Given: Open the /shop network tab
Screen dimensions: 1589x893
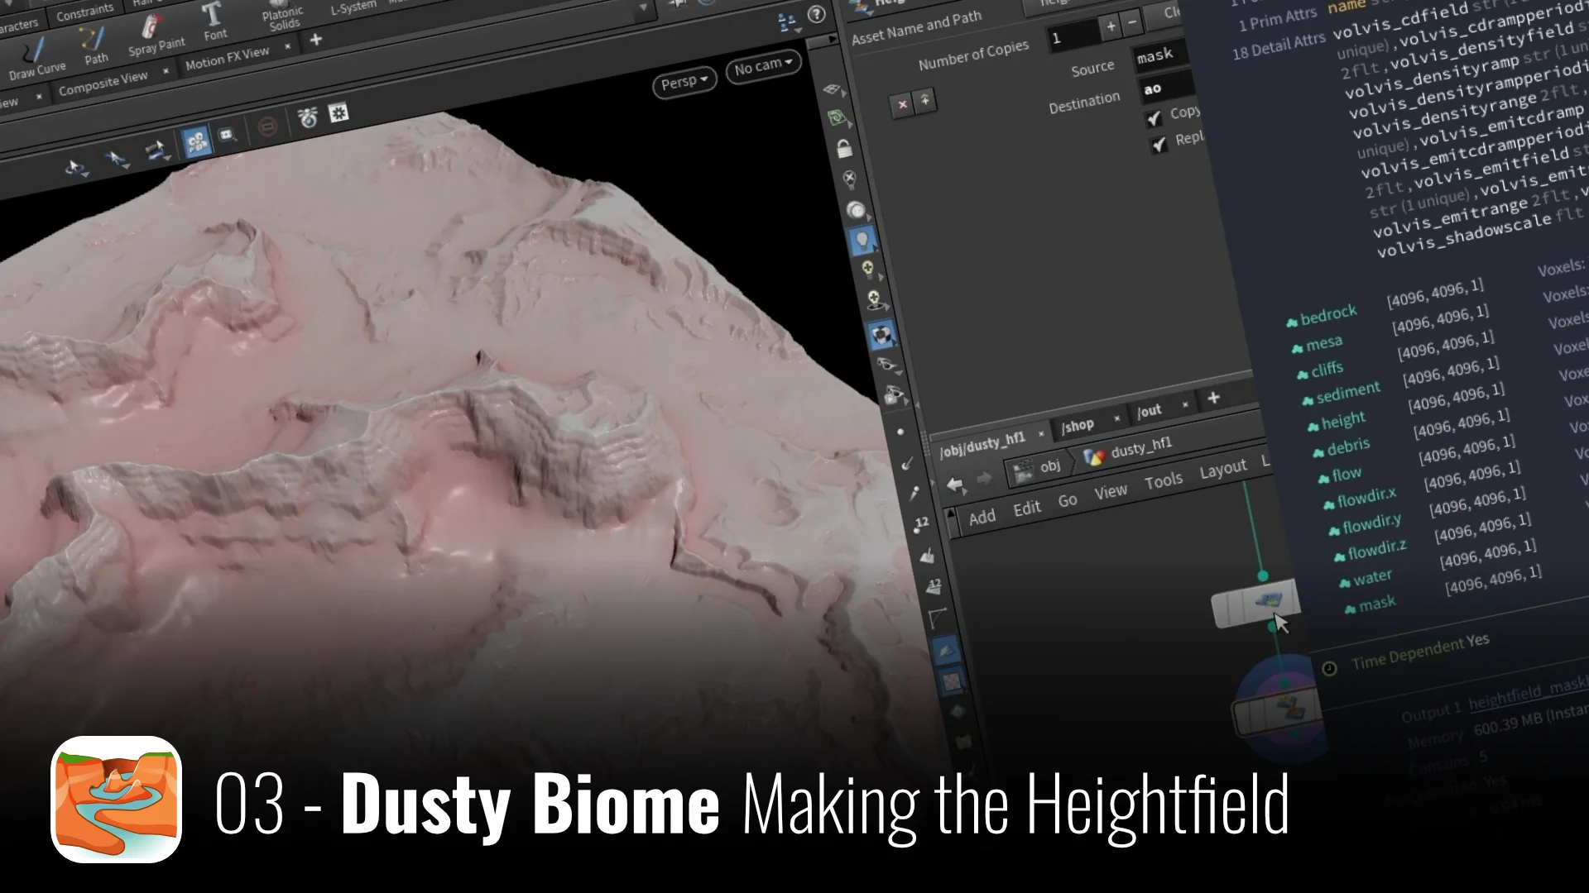Looking at the screenshot, I should point(1078,426).
